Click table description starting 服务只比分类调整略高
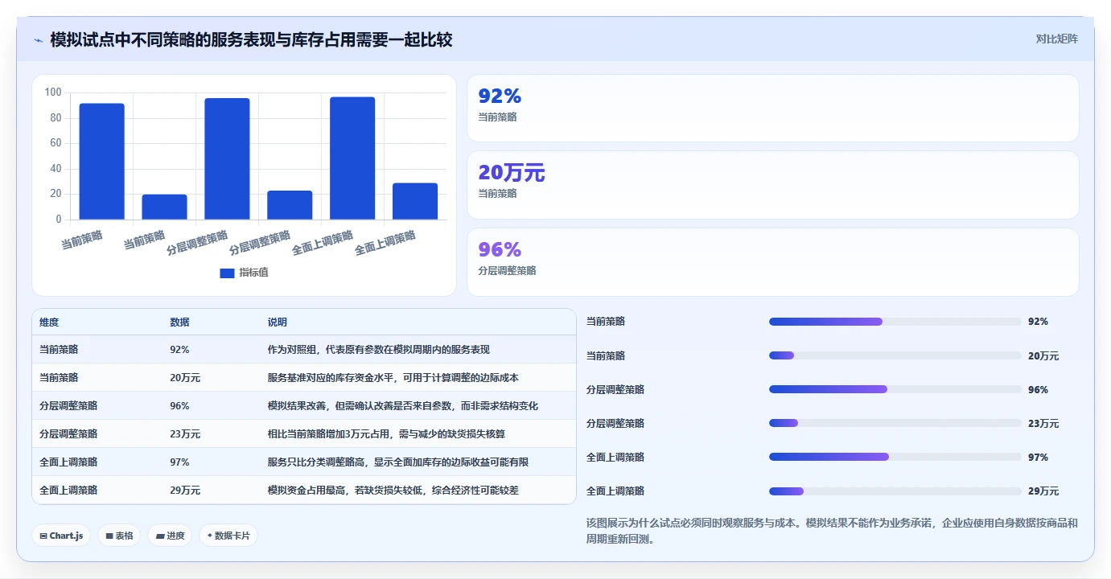Image resolution: width=1111 pixels, height=579 pixels. coord(397,462)
